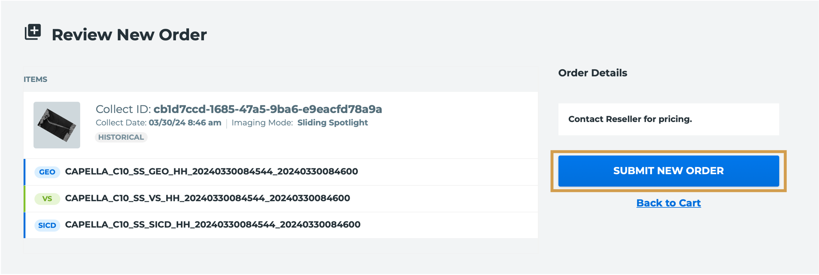Click the Collect ID cb1d7ccd value
The image size is (819, 275).
pyautogui.click(x=268, y=109)
